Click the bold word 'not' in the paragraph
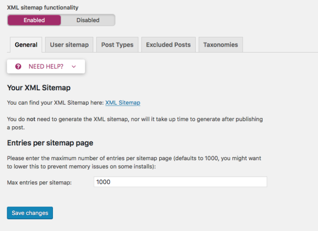The image size is (318, 231). click(31, 119)
